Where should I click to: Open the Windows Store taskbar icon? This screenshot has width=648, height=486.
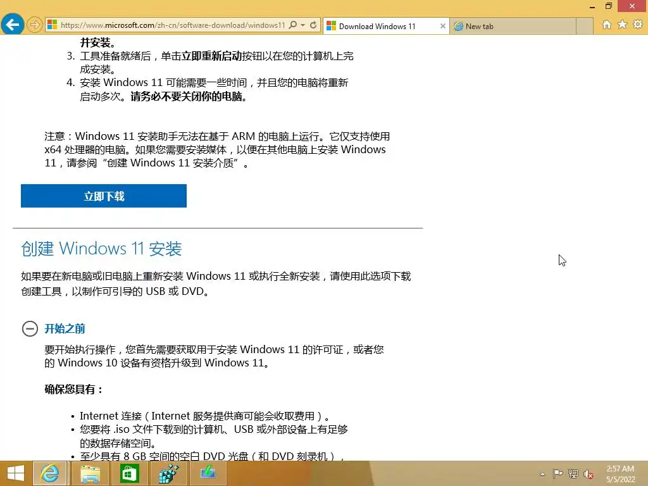pyautogui.click(x=129, y=473)
